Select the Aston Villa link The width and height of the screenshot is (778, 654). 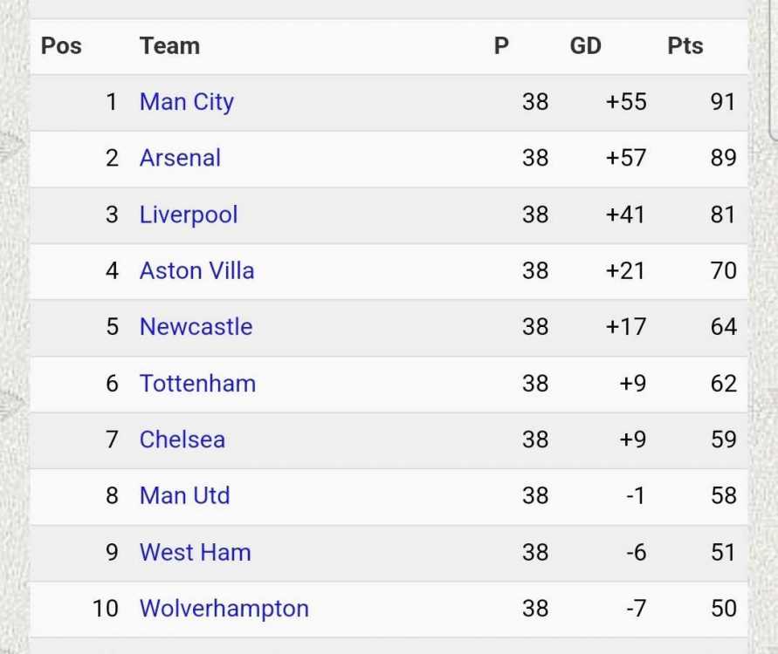click(x=196, y=270)
